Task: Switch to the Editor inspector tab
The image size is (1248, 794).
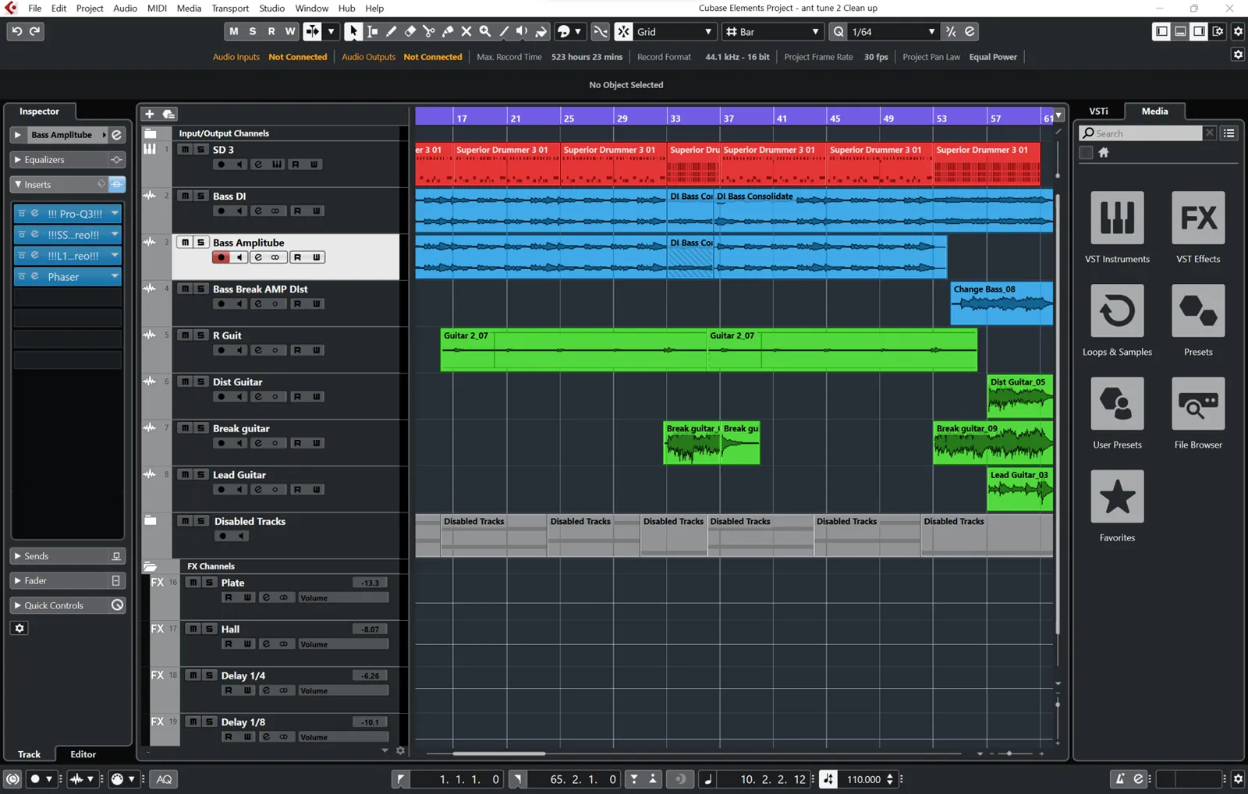Action: (83, 754)
